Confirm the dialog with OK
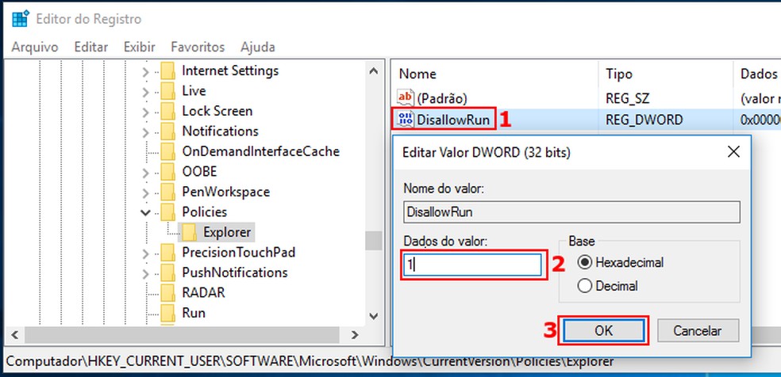Viewport: 781px width, 377px height. pyautogui.click(x=604, y=330)
